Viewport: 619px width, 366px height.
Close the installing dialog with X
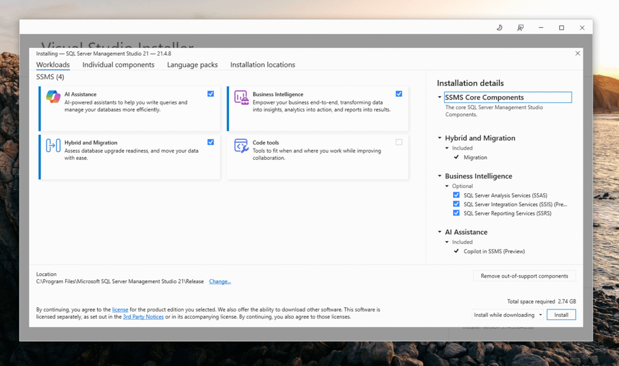point(577,54)
